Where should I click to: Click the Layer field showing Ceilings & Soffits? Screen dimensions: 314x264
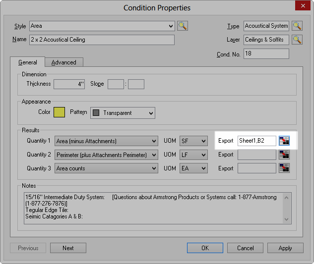click(266, 40)
